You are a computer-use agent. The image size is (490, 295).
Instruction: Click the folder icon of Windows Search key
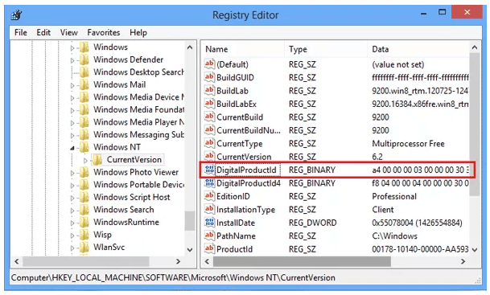pos(84,210)
